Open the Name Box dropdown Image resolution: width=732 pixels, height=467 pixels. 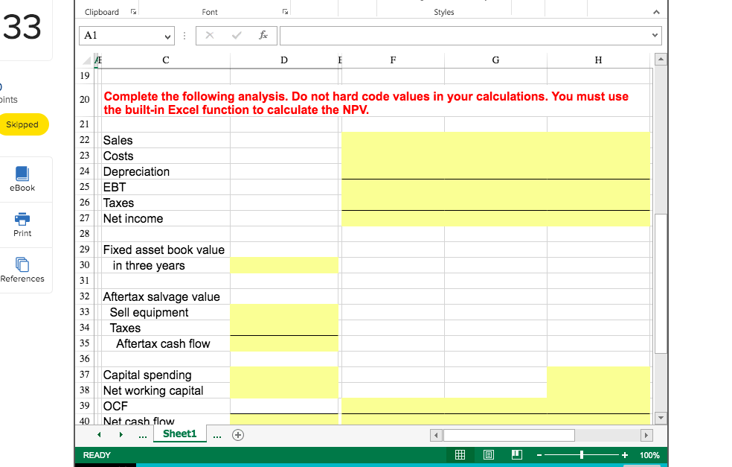click(167, 35)
